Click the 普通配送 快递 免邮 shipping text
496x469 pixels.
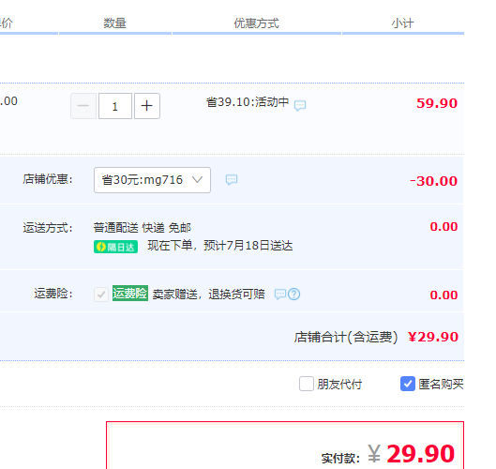click(143, 228)
